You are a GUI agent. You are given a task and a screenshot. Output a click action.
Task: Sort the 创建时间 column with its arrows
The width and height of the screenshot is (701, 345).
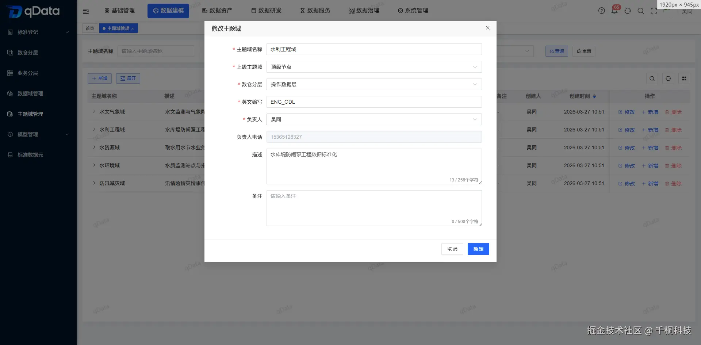(x=594, y=96)
